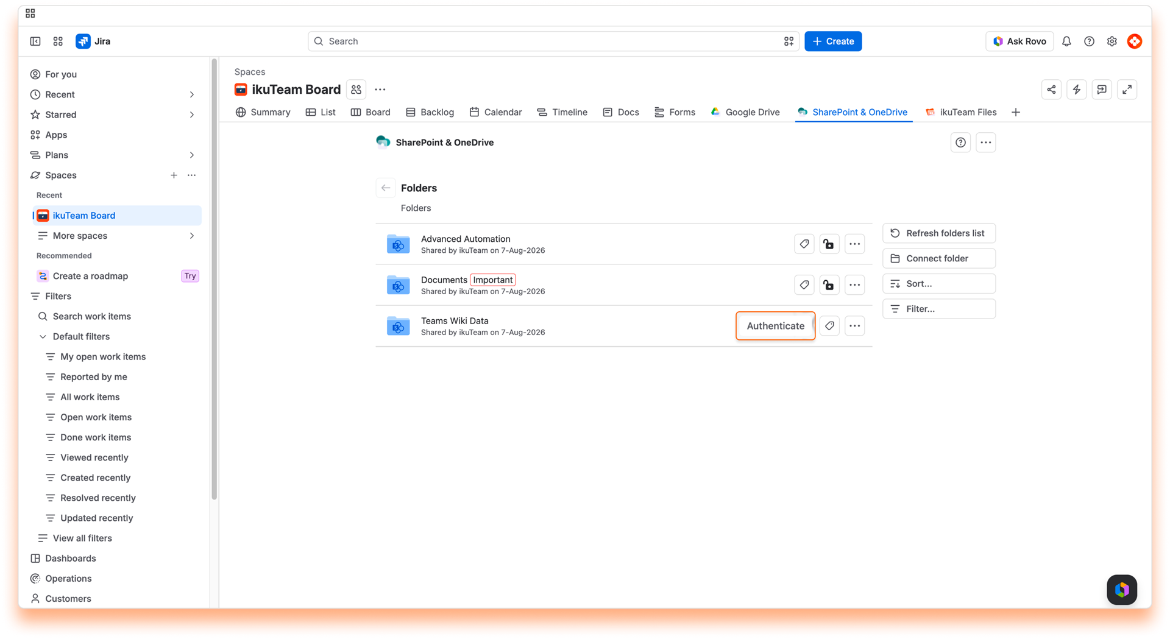Screen dimensions: 1170x639
Task: Click the lock icon for Advanced Automation folder
Action: coord(829,244)
